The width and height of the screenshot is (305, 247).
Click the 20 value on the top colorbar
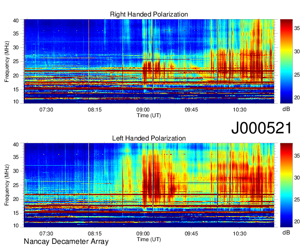[x=297, y=98]
